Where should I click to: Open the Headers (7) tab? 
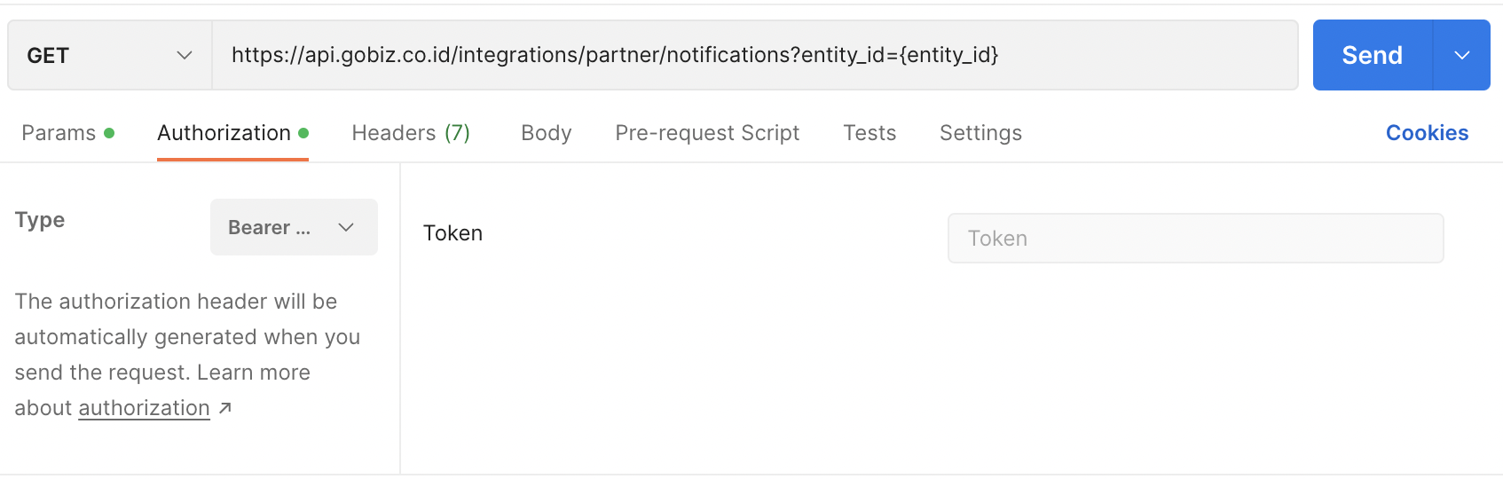click(x=411, y=133)
